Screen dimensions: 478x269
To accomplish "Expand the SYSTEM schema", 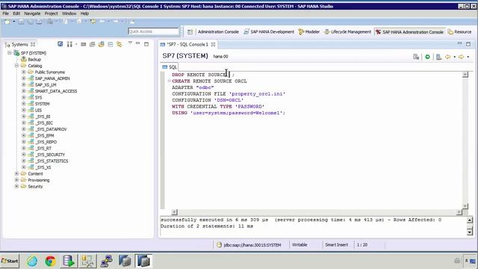I will pos(23,104).
